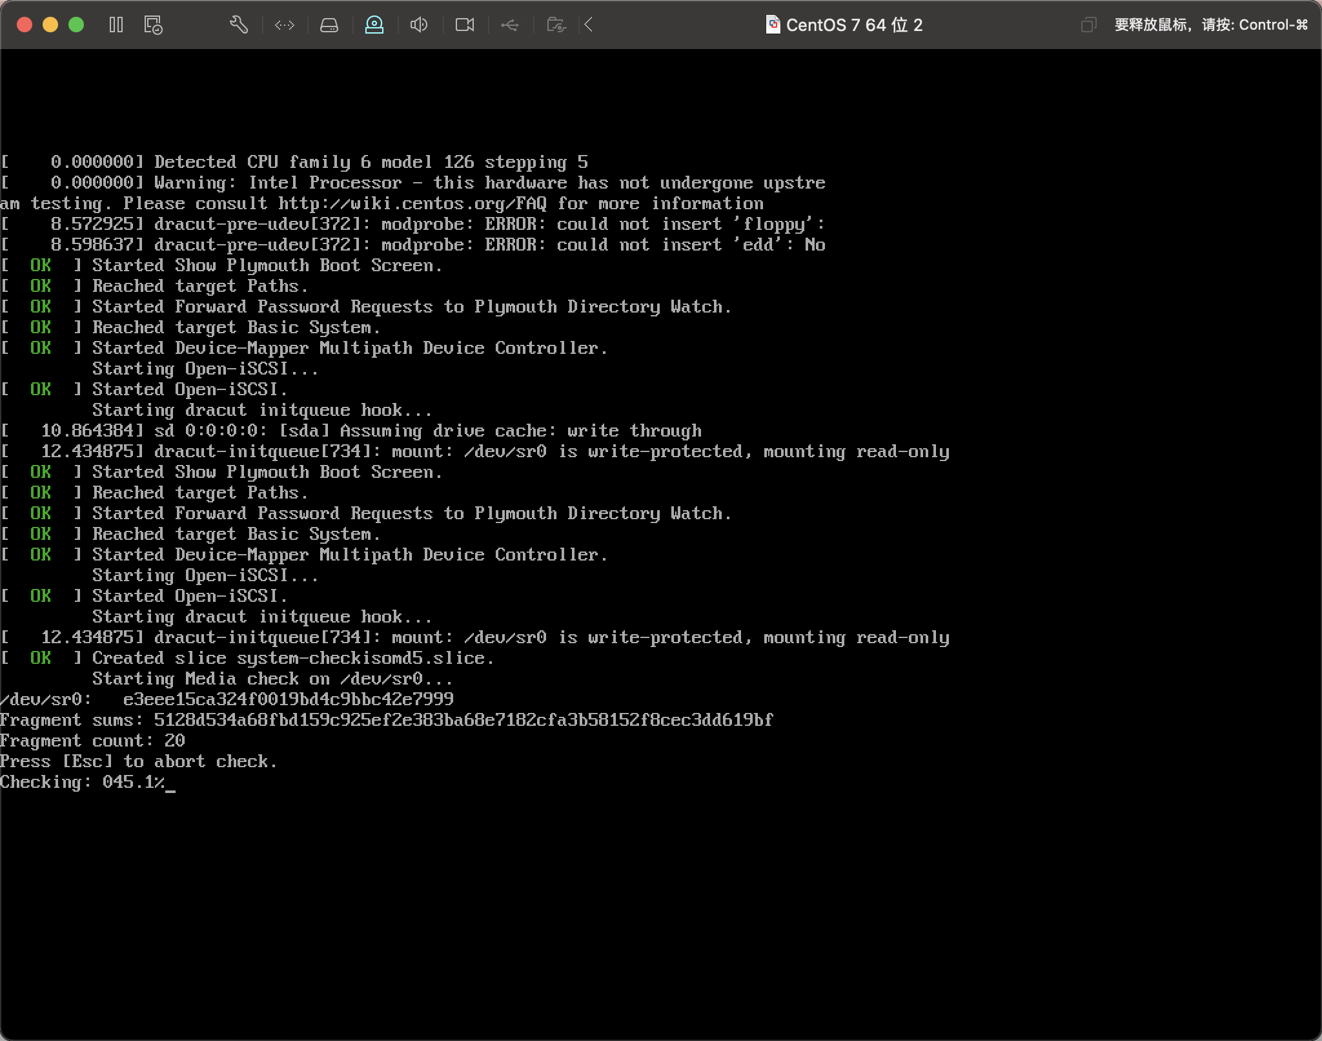Click the highlighted CD/DVD drive icon

(x=374, y=25)
